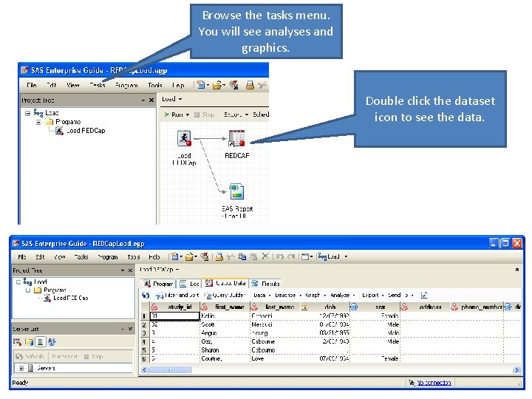This screenshot has height=399, width=532.
Task: Click the No connection link in status bar
Action: (434, 383)
